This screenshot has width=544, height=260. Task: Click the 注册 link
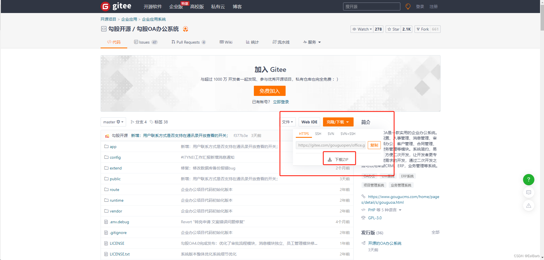pyautogui.click(x=433, y=7)
